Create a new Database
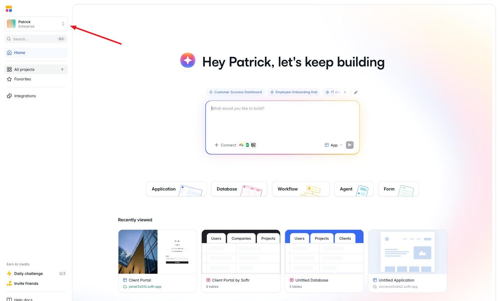Screen dimensions: 500x301 click(239, 189)
